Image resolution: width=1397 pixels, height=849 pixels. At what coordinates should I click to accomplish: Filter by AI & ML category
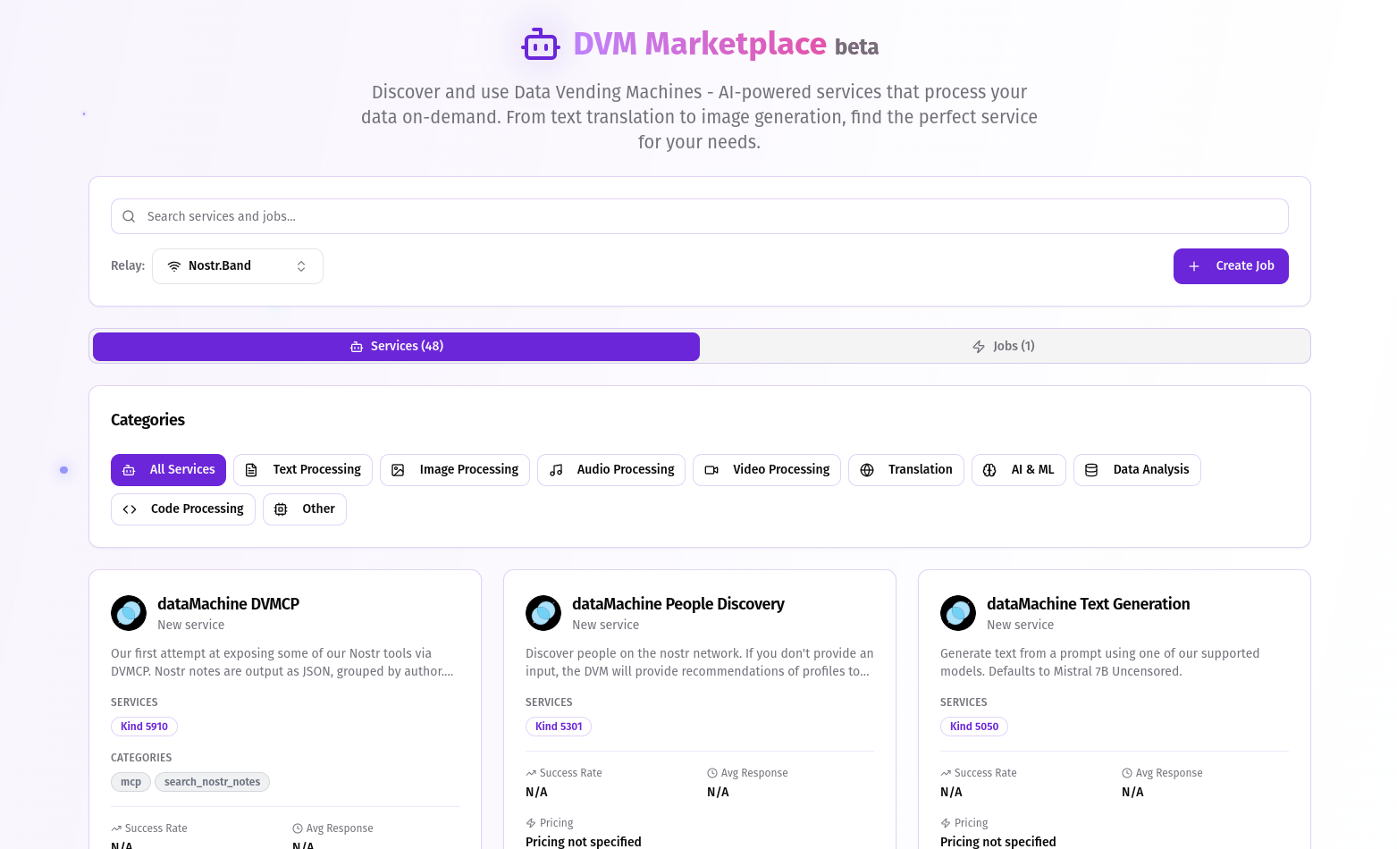pyautogui.click(x=1018, y=470)
